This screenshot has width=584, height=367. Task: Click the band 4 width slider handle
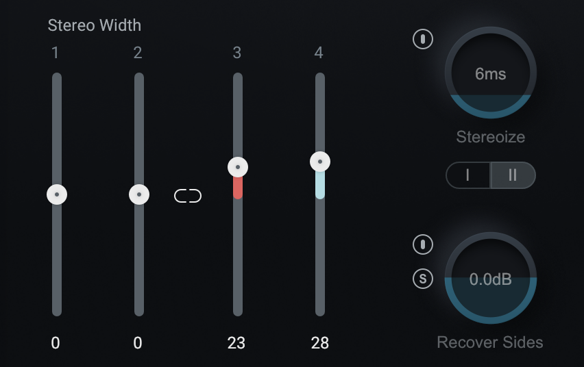(320, 162)
